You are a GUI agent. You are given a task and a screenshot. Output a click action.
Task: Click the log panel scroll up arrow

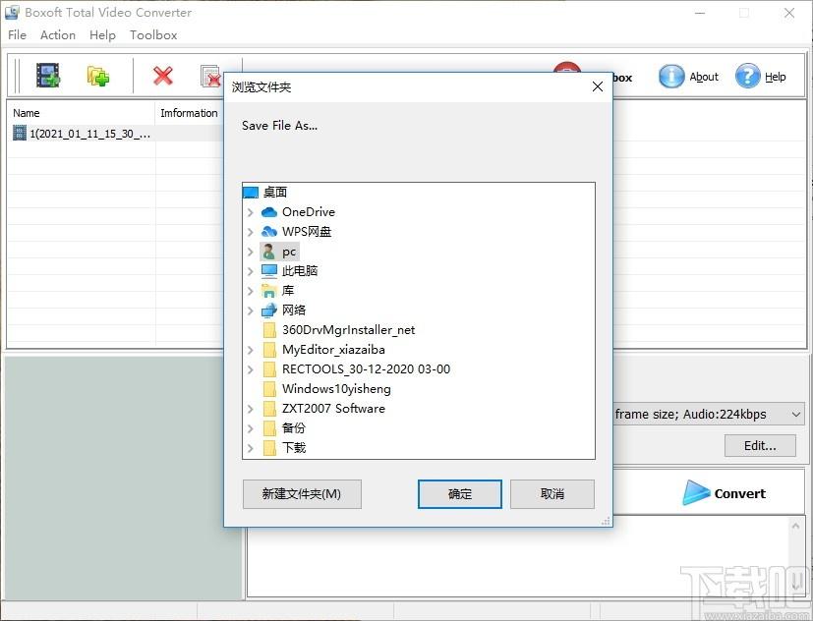tap(796, 526)
